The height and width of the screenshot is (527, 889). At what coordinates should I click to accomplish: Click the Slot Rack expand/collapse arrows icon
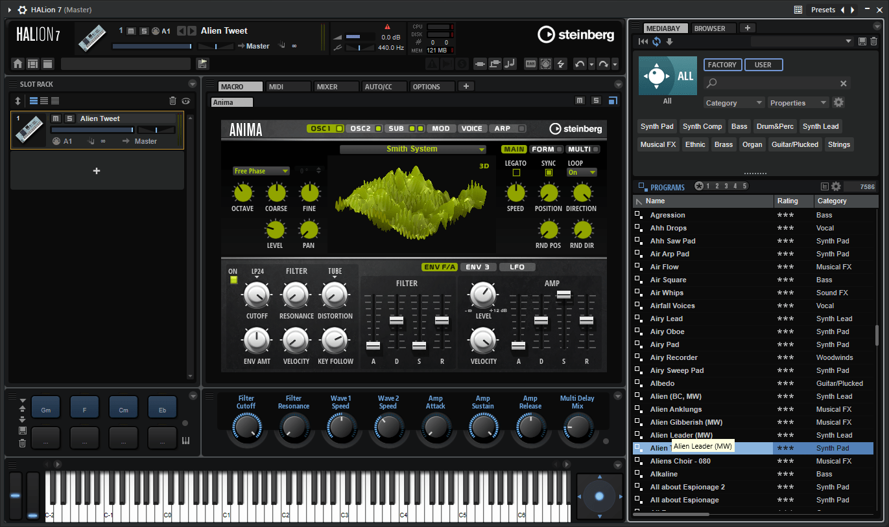(x=18, y=100)
